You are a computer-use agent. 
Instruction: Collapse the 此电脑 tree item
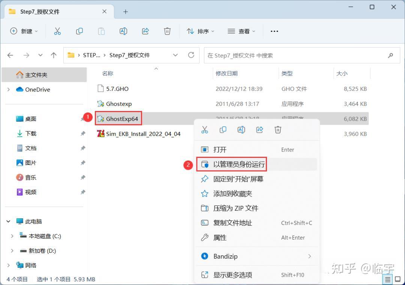pyautogui.click(x=8, y=221)
